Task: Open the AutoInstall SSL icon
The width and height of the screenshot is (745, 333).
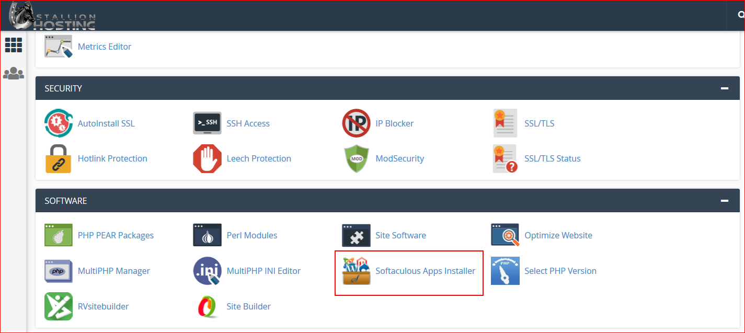Action: [58, 123]
